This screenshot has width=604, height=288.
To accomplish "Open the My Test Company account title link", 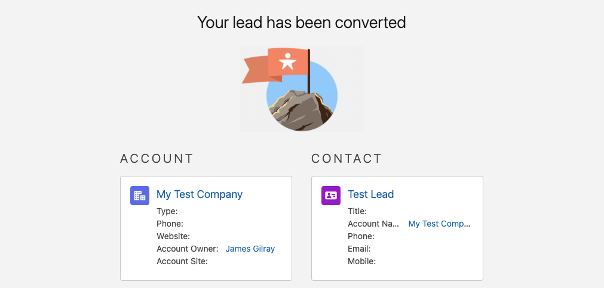I will pos(200,194).
